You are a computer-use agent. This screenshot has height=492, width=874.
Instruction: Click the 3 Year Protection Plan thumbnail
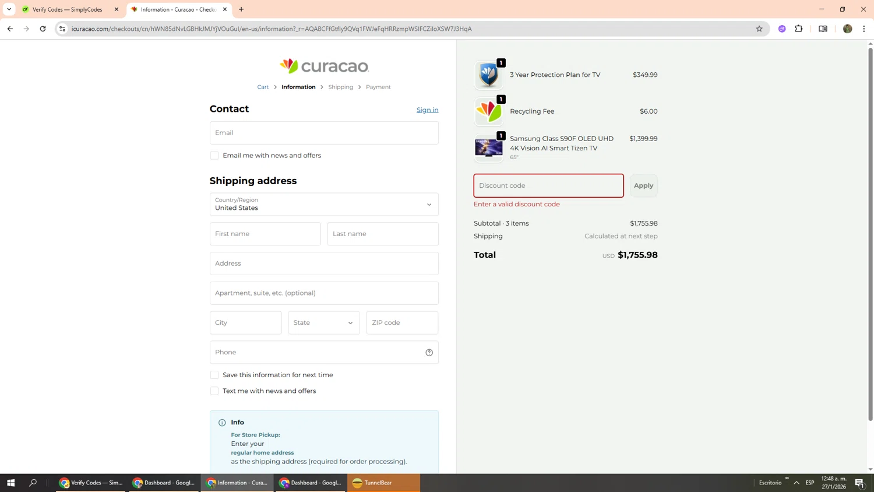488,75
